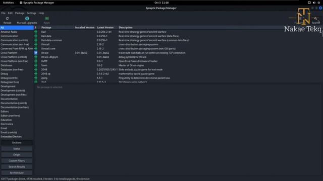Click the Search Results button
This screenshot has width=323, height=181.
pyautogui.click(x=17, y=167)
